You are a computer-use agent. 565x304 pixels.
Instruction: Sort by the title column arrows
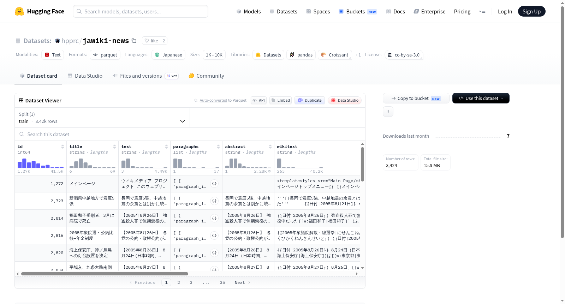click(x=114, y=147)
